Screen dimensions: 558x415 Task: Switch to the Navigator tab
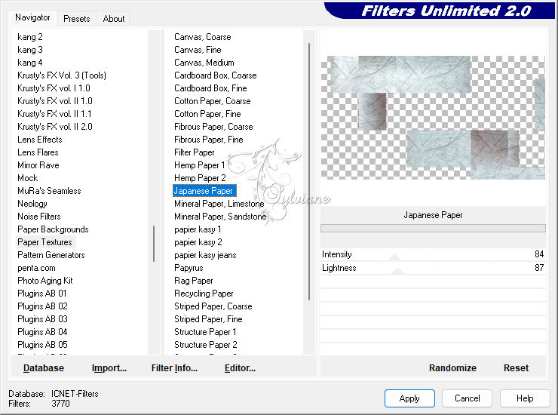32,17
